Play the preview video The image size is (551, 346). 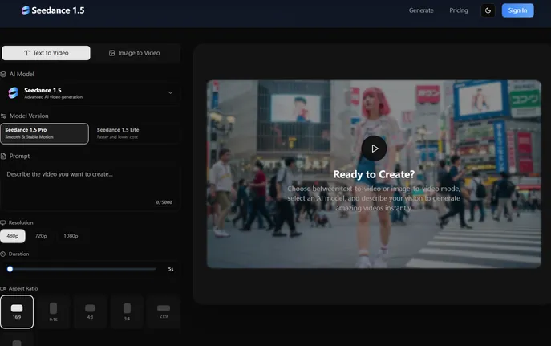point(375,149)
